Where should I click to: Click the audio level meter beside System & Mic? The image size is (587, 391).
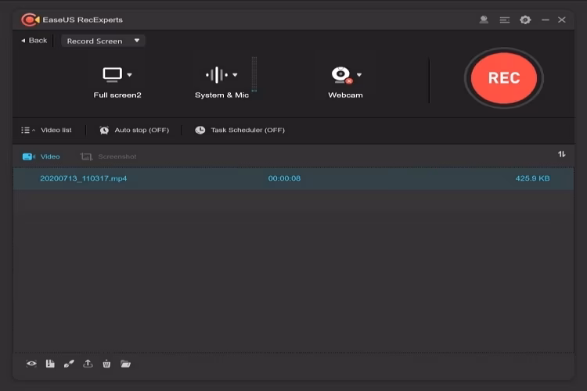tap(254, 74)
